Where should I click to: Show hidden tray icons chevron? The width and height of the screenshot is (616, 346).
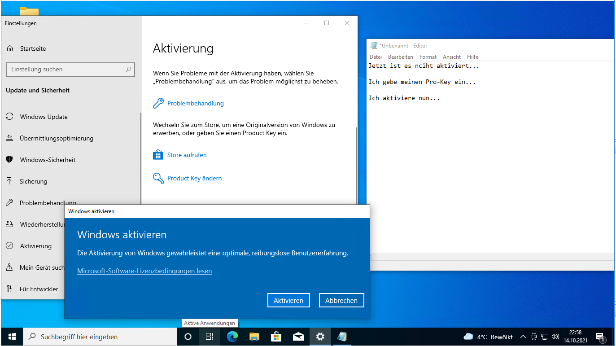click(523, 337)
